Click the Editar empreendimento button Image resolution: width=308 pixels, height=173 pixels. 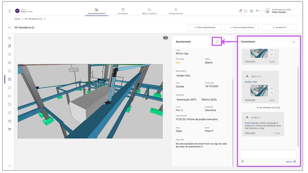coord(205,27)
